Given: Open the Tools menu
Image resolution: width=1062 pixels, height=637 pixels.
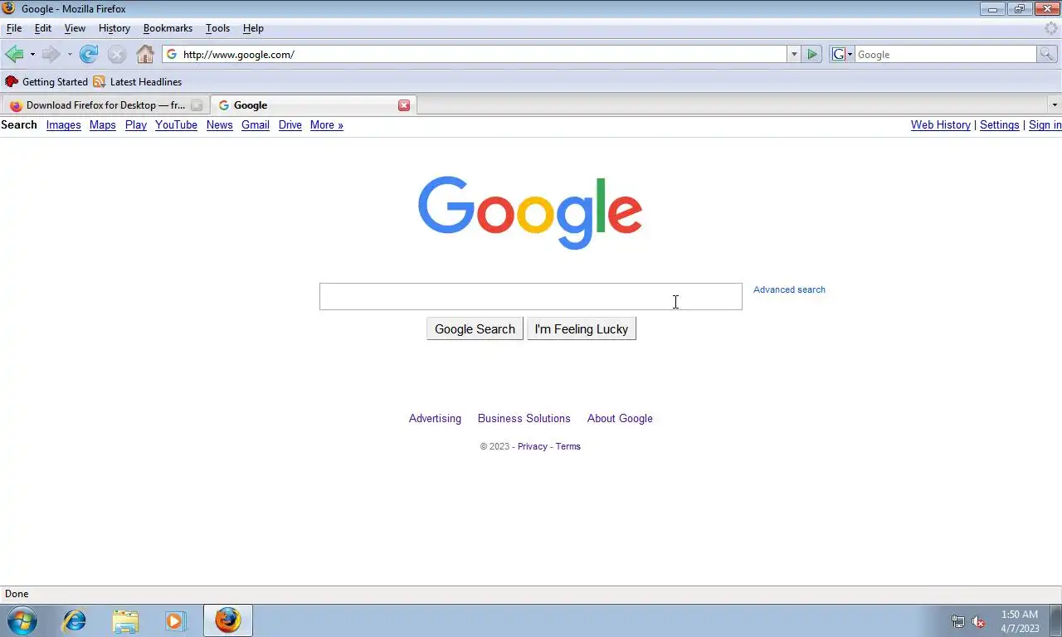Looking at the screenshot, I should pos(217,28).
